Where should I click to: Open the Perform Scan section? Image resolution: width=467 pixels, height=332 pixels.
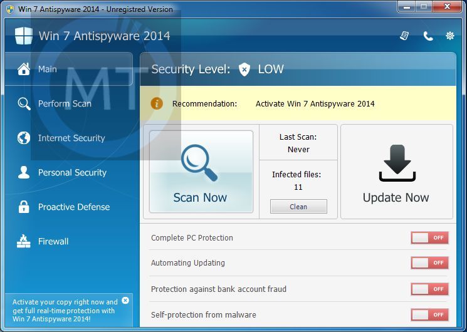69,103
